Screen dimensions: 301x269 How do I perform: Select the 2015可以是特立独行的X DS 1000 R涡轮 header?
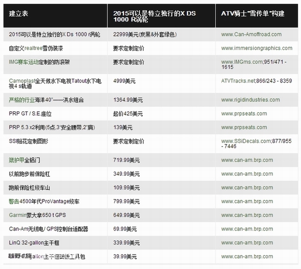161,16
